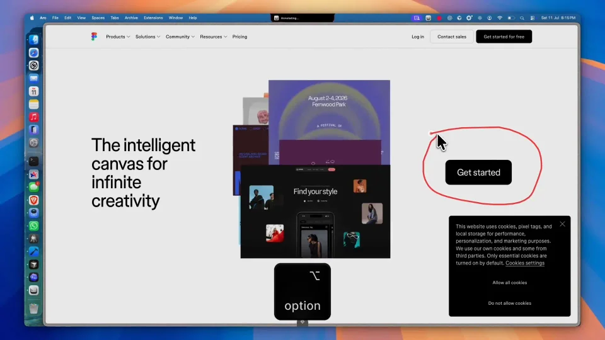Click the Spotlight search menu bar icon
The width and height of the screenshot is (605, 340).
coord(522,18)
